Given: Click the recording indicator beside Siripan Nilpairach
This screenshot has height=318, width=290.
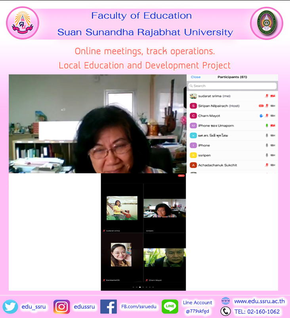Looking at the screenshot, I should tap(261, 106).
